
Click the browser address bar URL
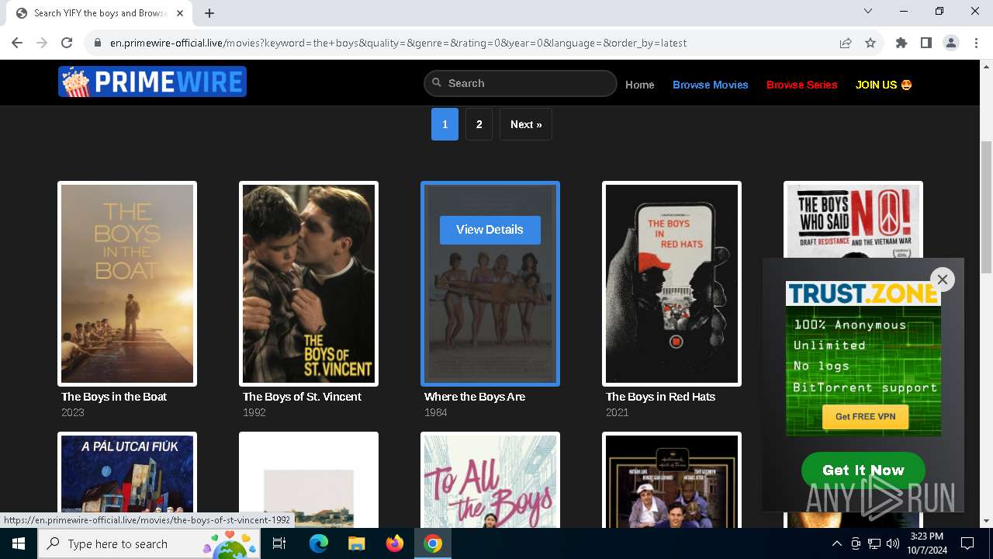coord(398,43)
